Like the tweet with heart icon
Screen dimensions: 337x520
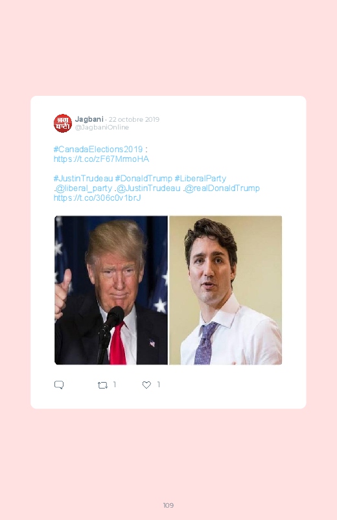[x=146, y=385]
